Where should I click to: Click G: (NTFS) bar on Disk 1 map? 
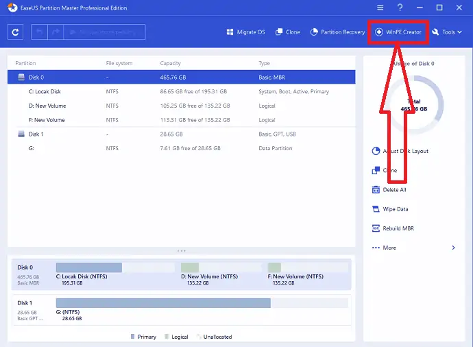pyautogui.click(x=202, y=303)
